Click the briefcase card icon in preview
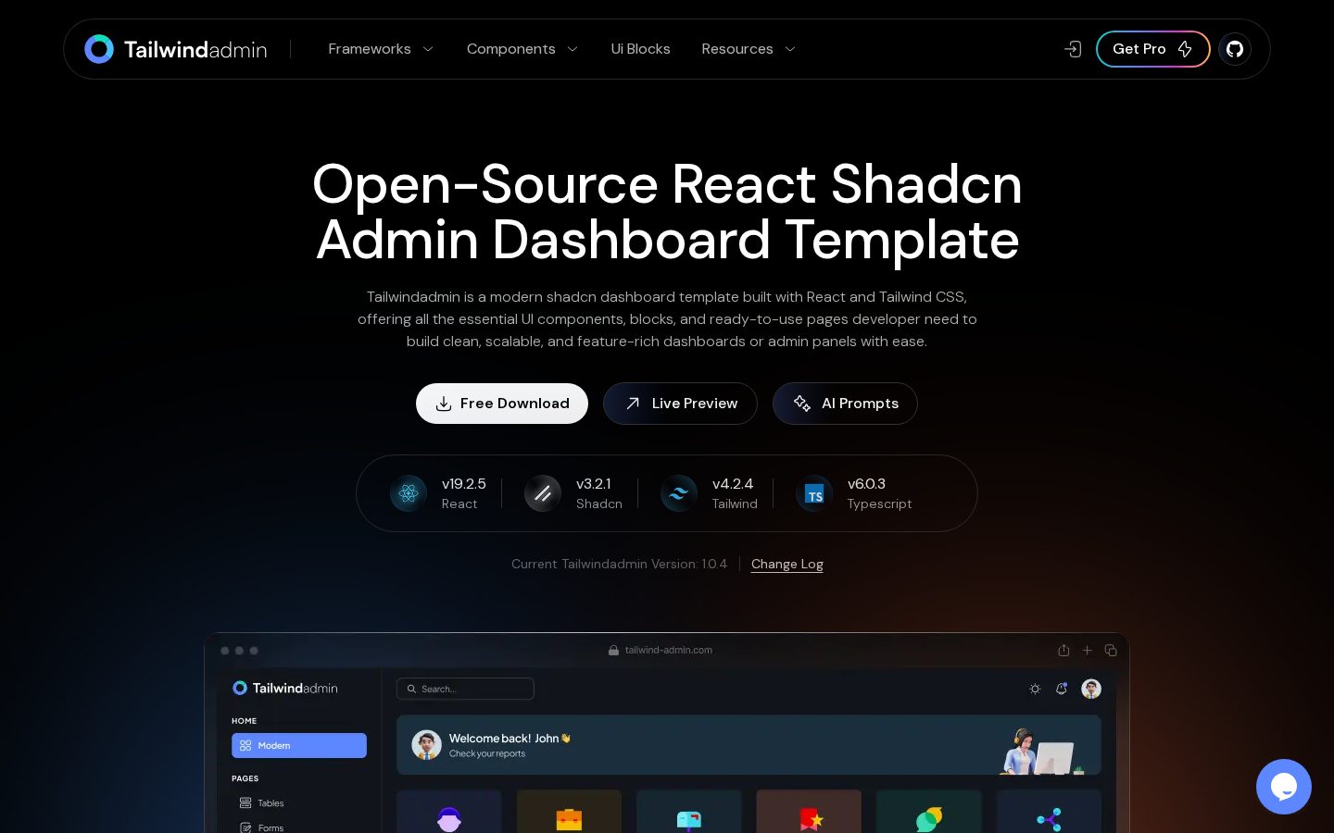This screenshot has height=833, width=1334. (569, 819)
